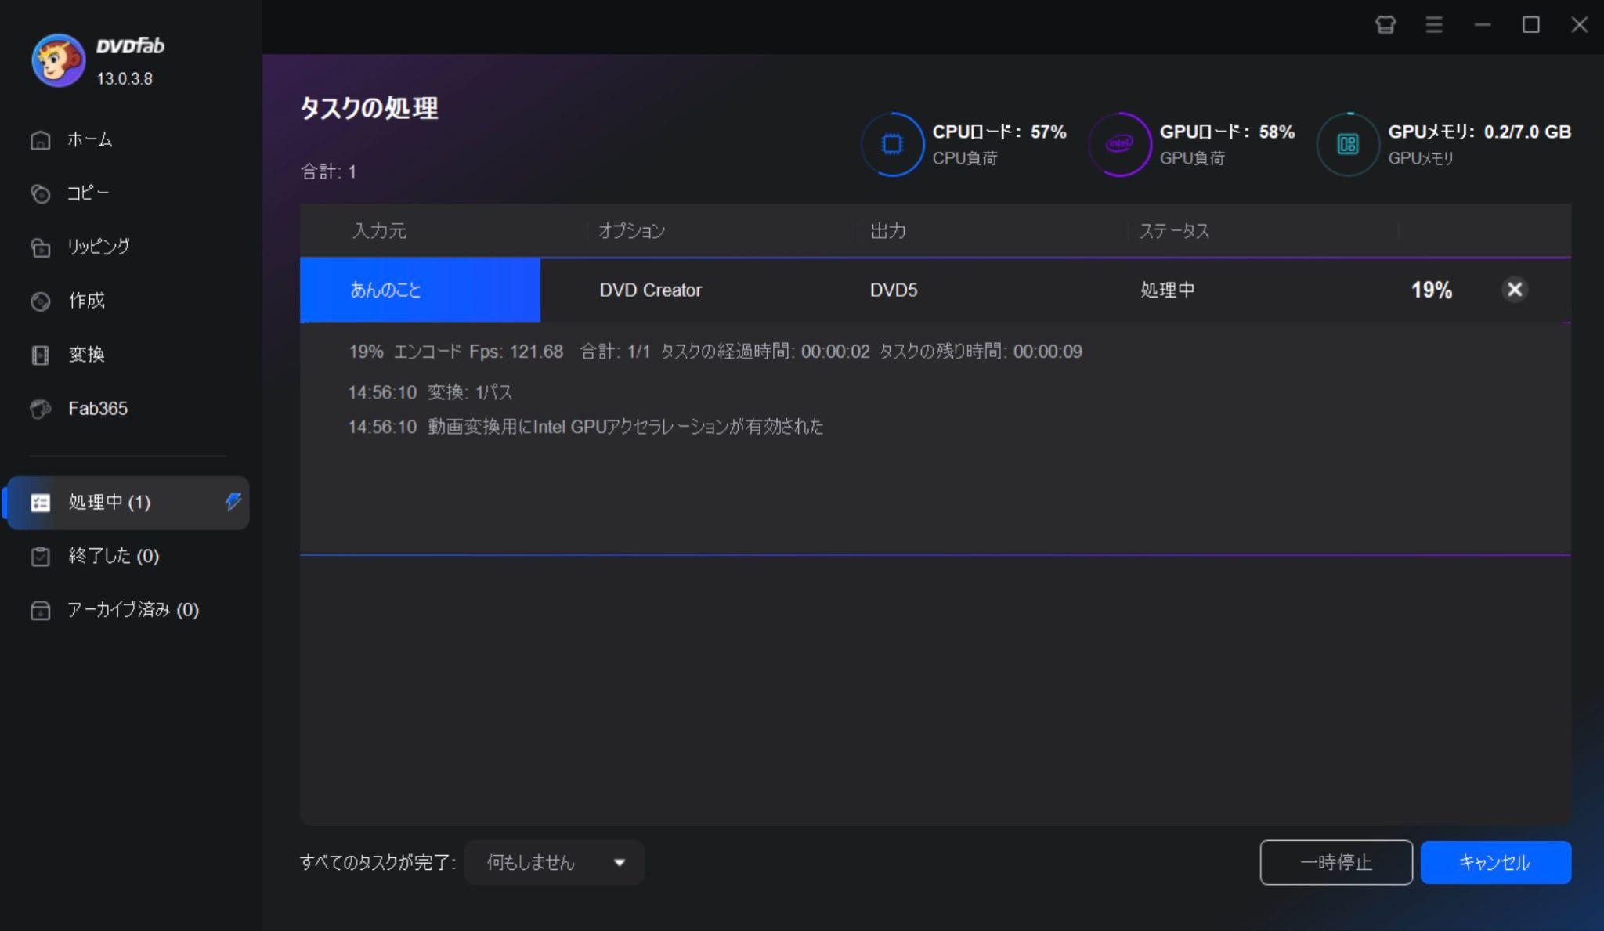1604x931 pixels.
Task: Click the clipboard icon beside 終了した (0)
Action: 41,556
